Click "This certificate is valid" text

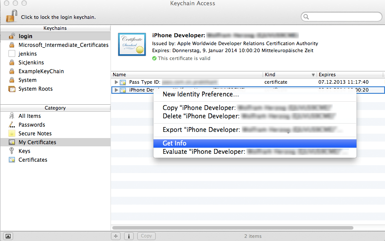click(x=184, y=58)
